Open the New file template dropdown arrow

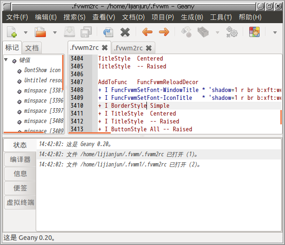pyautogui.click(x=25, y=32)
